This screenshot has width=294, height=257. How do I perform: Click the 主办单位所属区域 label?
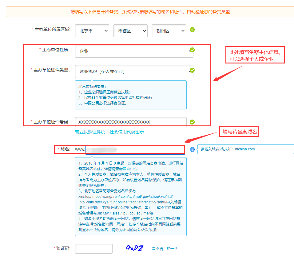pyautogui.click(x=52, y=29)
